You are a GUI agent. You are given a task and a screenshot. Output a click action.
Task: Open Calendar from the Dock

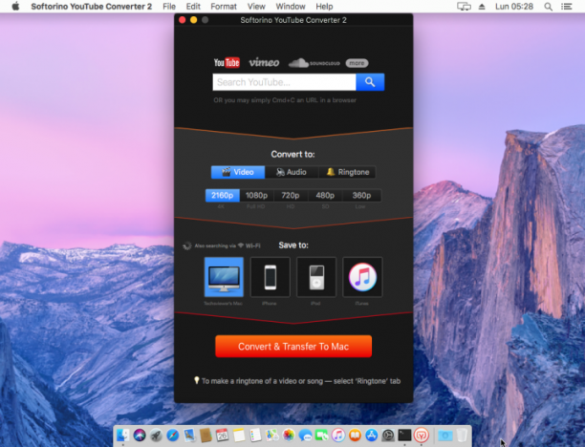pyautogui.click(x=223, y=435)
